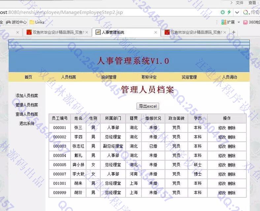The width and height of the screenshot is (260, 211).
Task: Click 修改 for employee 000004 戴礼
Action: point(222,156)
